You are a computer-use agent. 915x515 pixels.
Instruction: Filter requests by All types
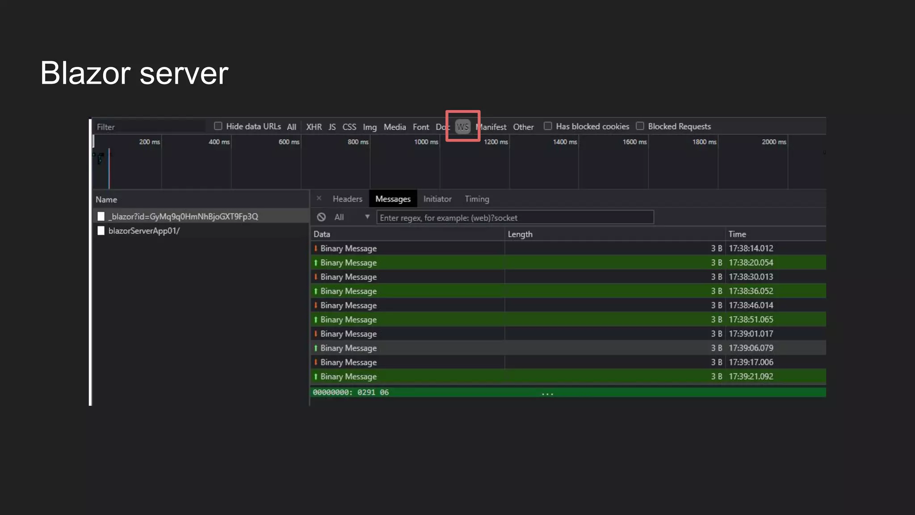pyautogui.click(x=292, y=127)
